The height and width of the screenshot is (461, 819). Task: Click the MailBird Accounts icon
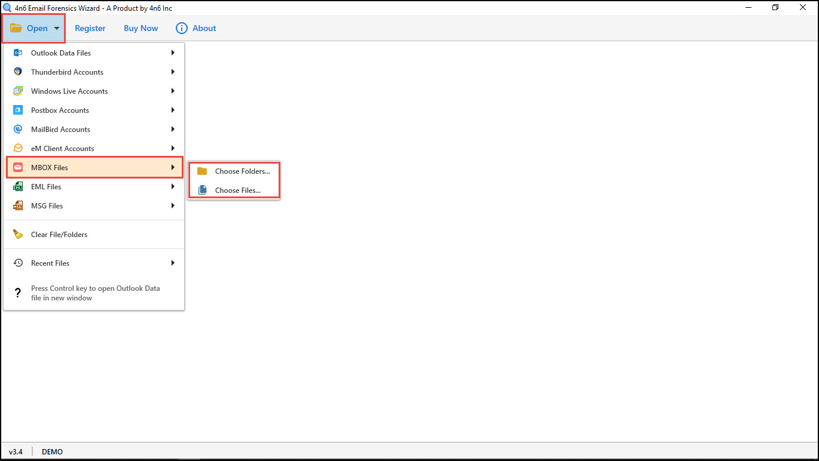(x=18, y=129)
